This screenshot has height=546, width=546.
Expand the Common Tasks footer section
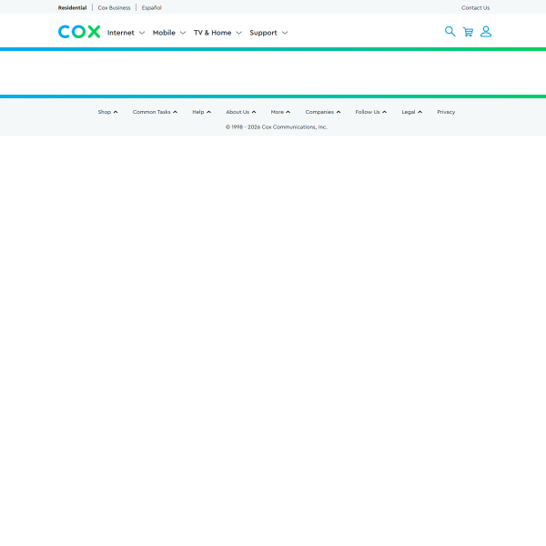(155, 112)
